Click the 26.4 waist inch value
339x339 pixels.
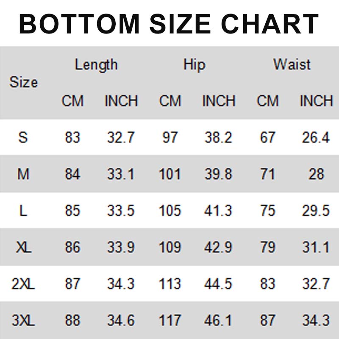click(x=316, y=137)
